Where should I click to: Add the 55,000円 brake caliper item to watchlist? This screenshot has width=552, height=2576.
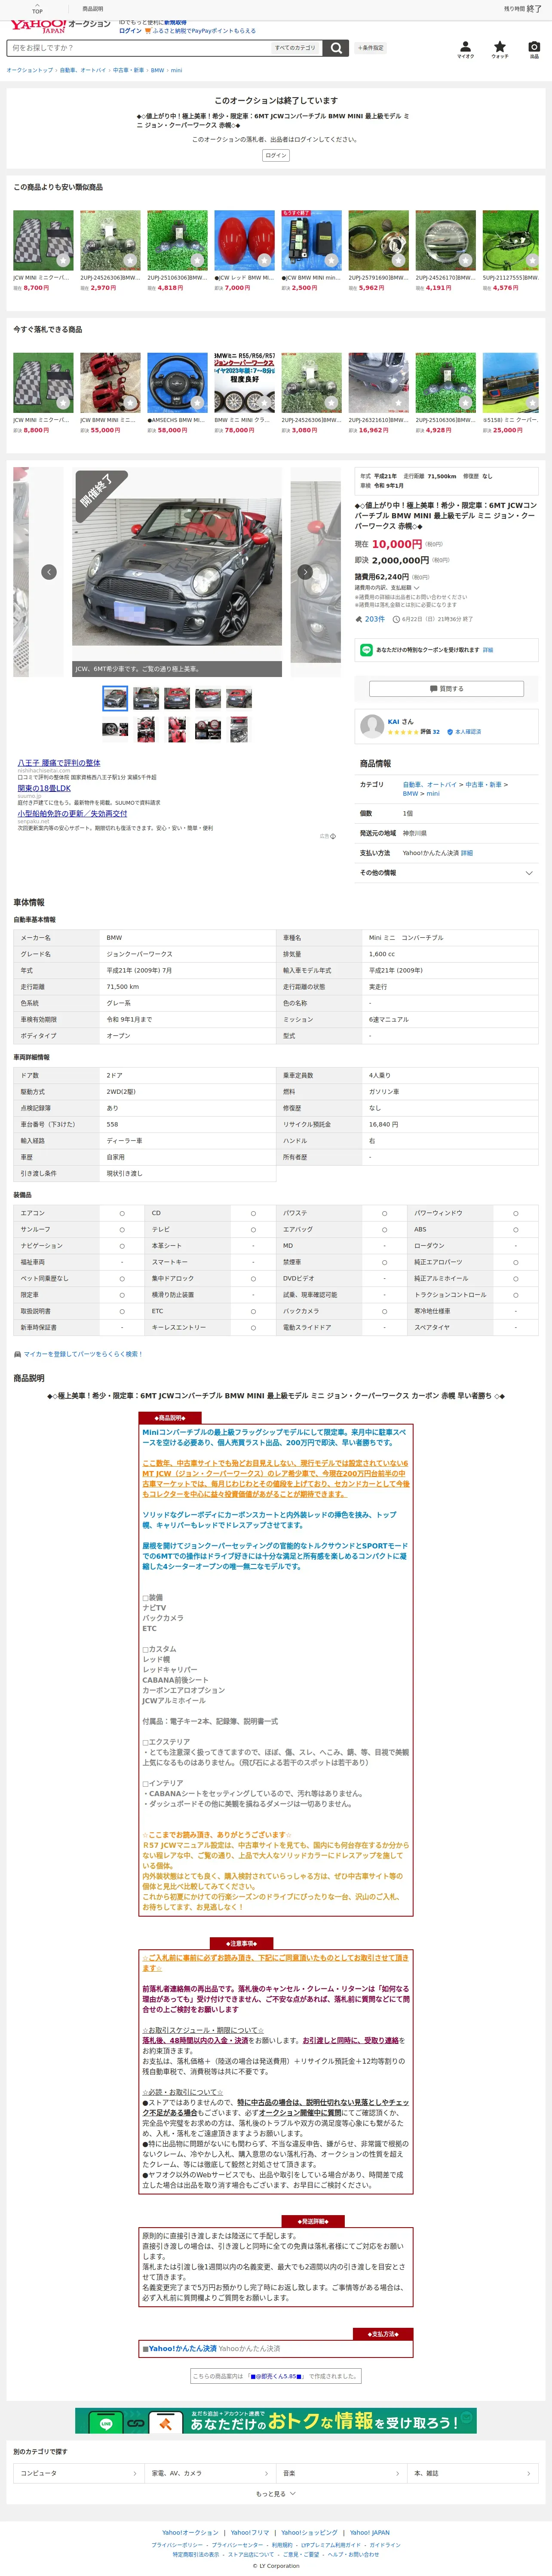(x=130, y=403)
